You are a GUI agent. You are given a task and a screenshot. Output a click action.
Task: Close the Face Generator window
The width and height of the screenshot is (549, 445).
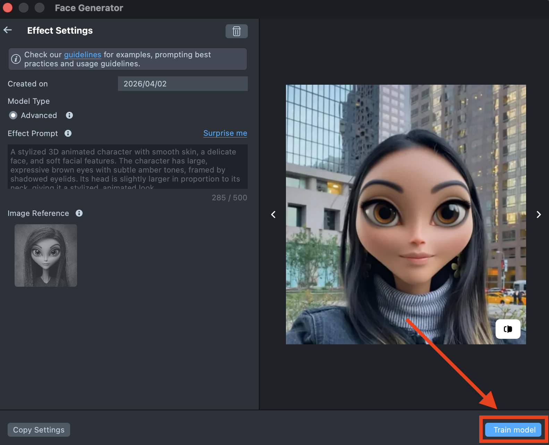[x=8, y=8]
